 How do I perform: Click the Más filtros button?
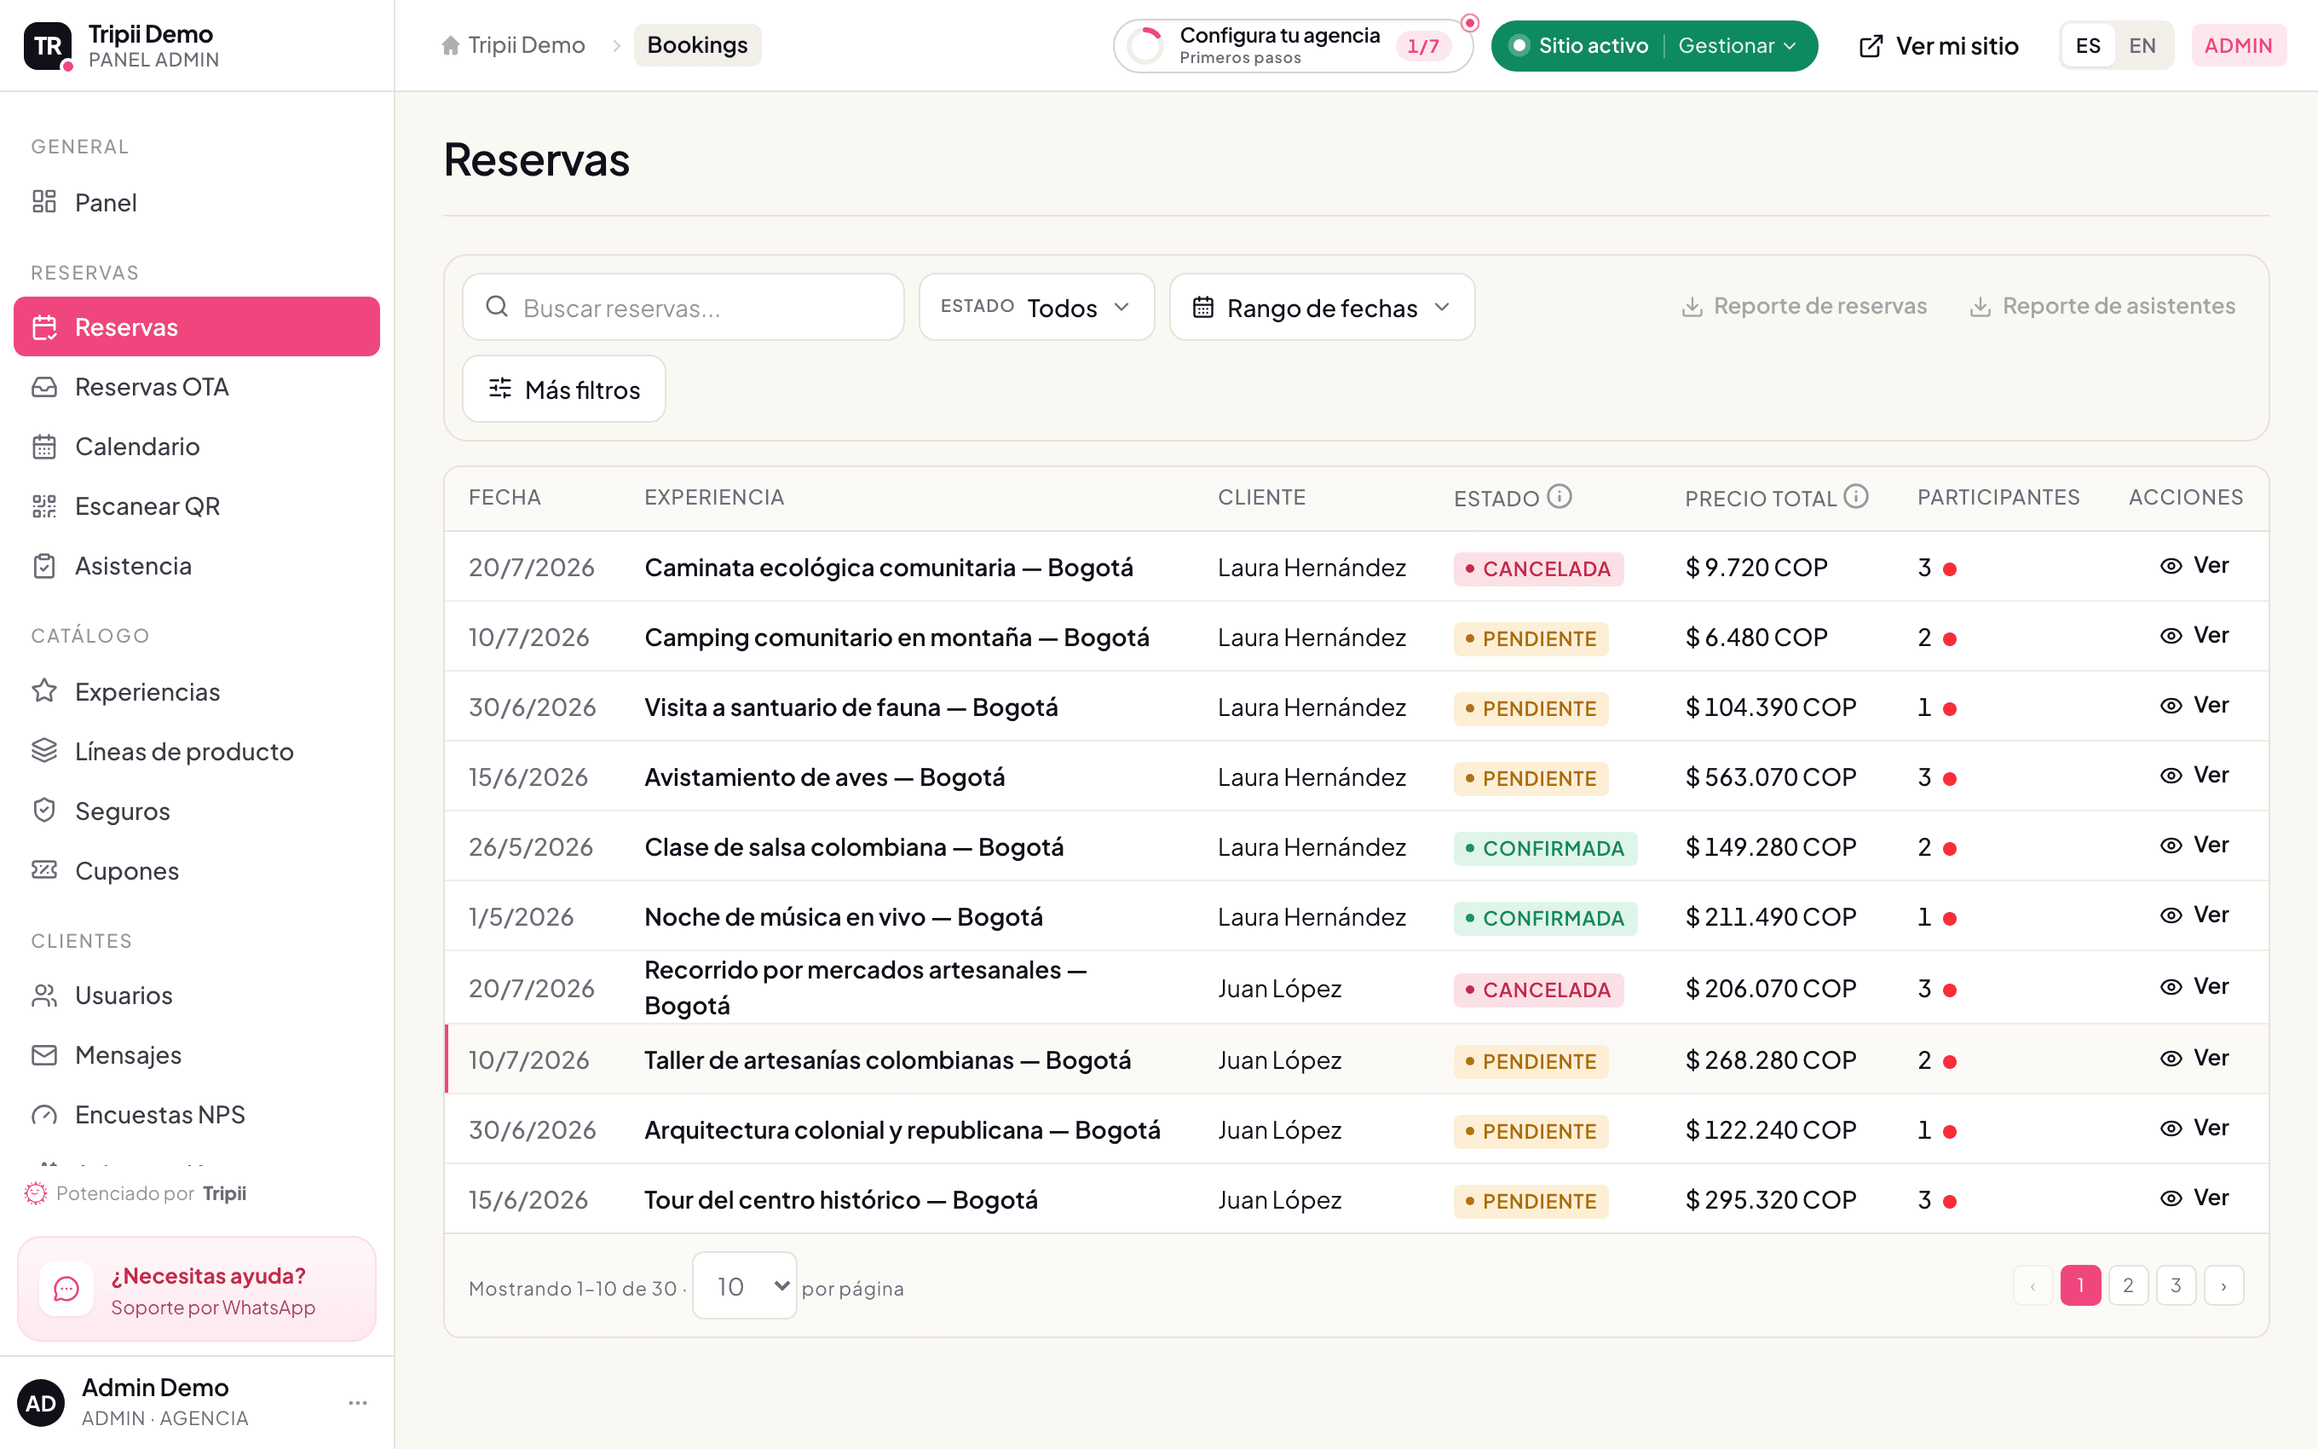click(564, 389)
